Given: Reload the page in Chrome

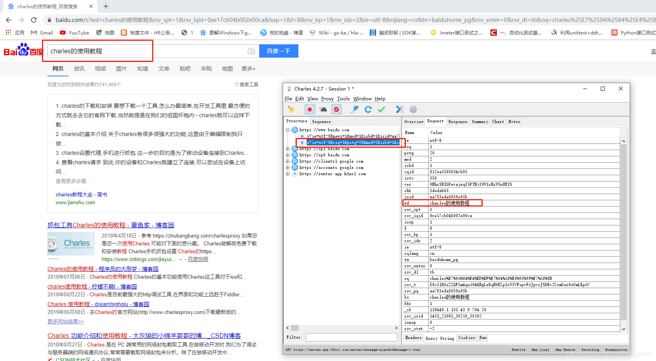Looking at the screenshot, I should coord(34,20).
